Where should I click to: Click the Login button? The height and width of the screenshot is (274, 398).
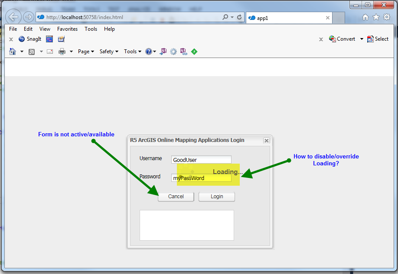point(216,197)
